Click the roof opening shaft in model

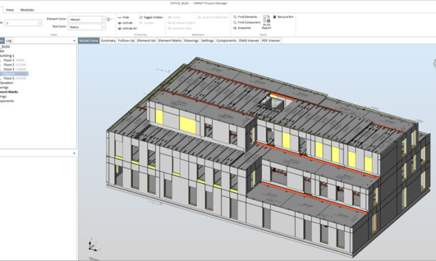pyautogui.click(x=272, y=102)
